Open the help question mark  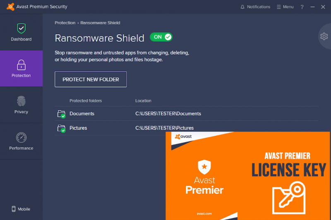[302, 7]
